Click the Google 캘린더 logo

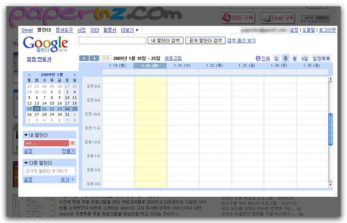[x=46, y=44]
